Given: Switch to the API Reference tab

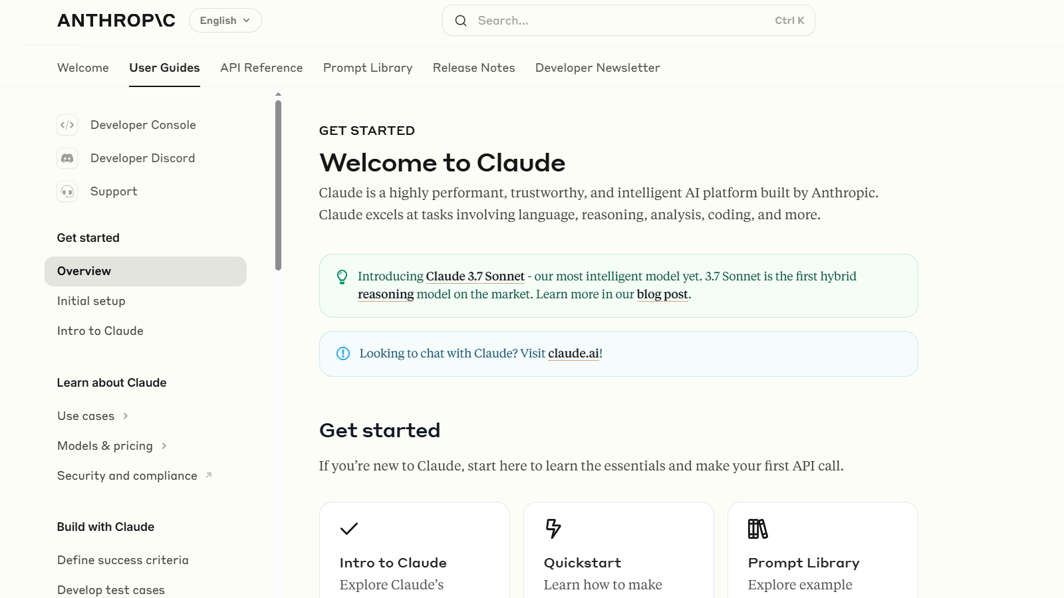Looking at the screenshot, I should (261, 68).
